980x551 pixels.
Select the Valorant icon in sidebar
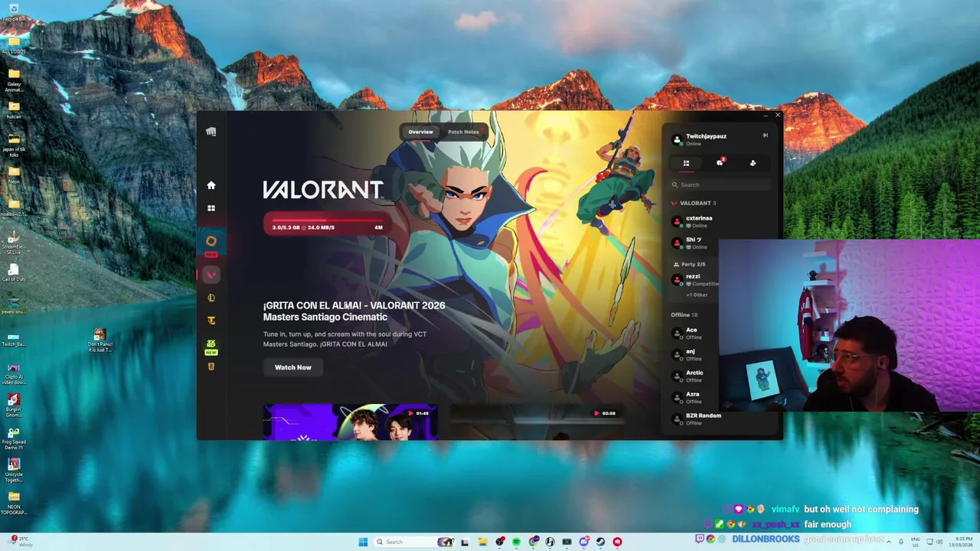(211, 274)
